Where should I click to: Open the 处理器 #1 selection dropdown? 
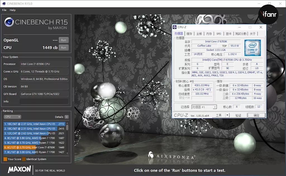204,107
